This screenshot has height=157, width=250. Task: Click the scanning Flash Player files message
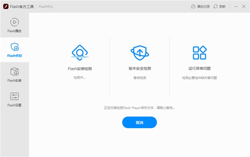[x=139, y=108]
